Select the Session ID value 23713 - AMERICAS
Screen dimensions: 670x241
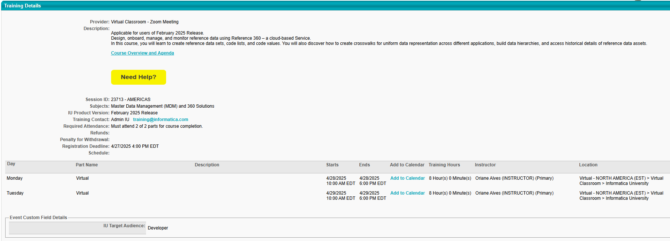pyautogui.click(x=130, y=100)
